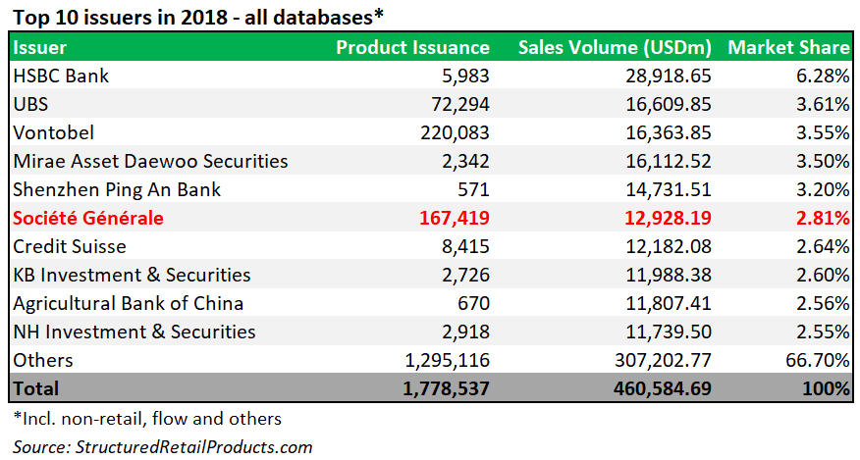Click total sales volume 460,584.69

point(662,388)
